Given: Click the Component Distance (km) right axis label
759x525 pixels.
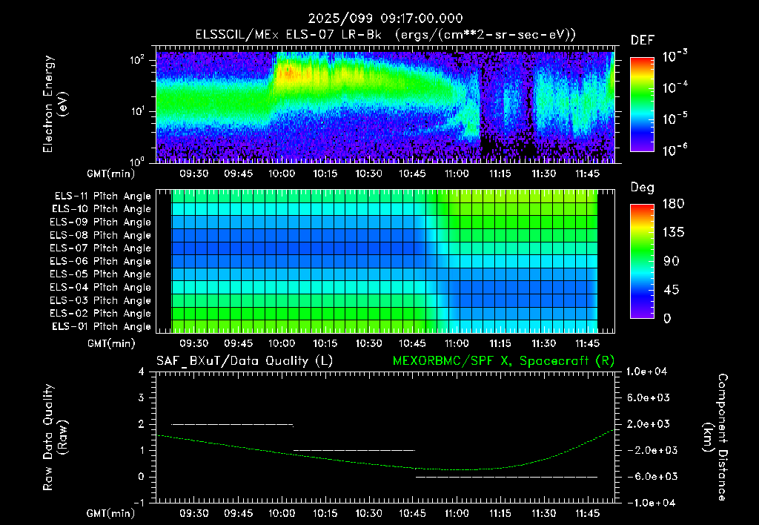Looking at the screenshot, I should tap(715, 437).
